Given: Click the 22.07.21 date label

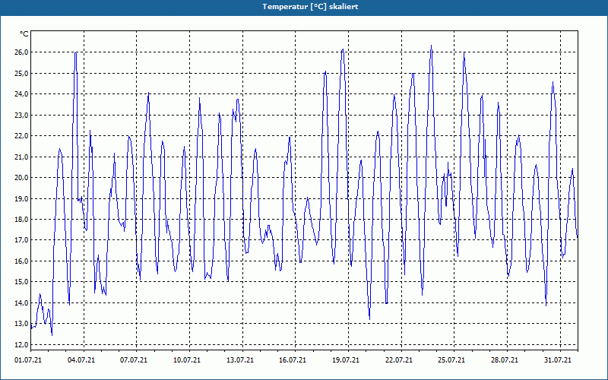Looking at the screenshot, I should [398, 360].
